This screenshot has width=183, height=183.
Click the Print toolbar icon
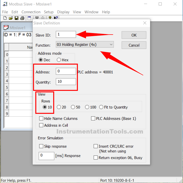22,18
